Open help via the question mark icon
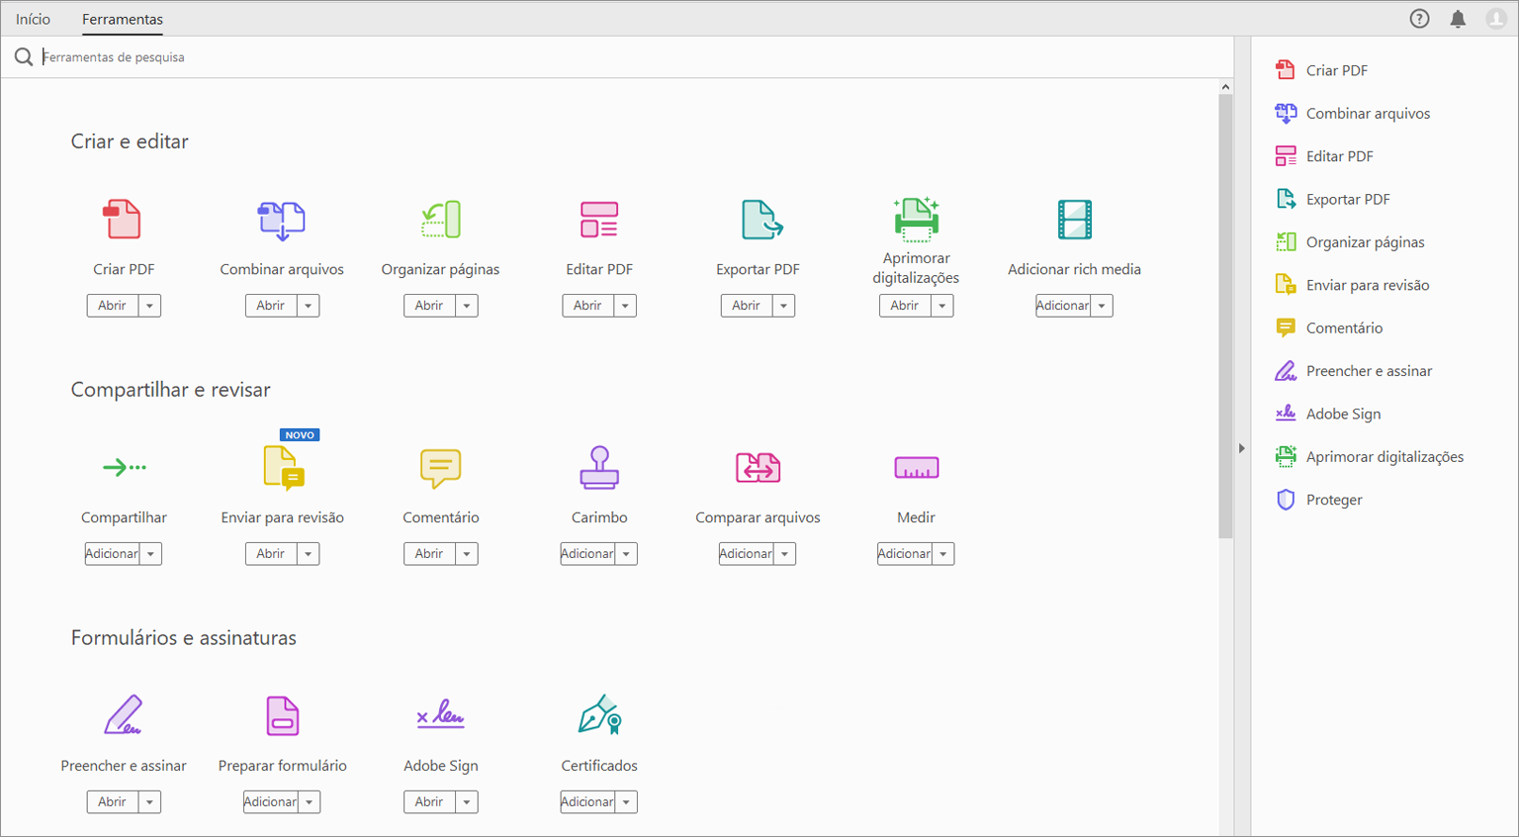Image resolution: width=1519 pixels, height=837 pixels. tap(1419, 19)
